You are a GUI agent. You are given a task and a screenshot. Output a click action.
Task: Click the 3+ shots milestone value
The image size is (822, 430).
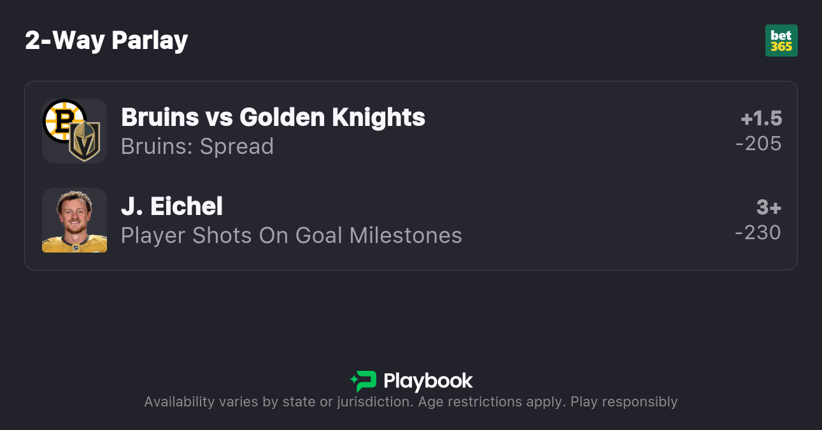[769, 207]
